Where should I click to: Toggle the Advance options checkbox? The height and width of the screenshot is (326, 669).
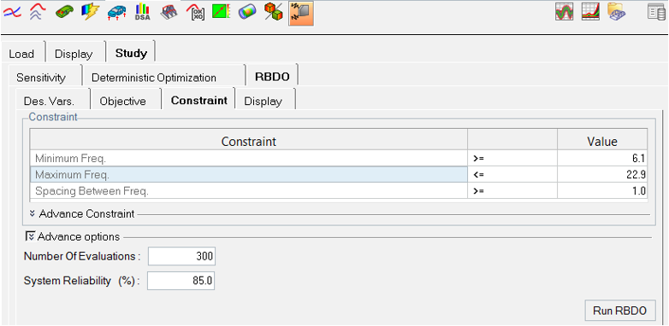point(30,236)
